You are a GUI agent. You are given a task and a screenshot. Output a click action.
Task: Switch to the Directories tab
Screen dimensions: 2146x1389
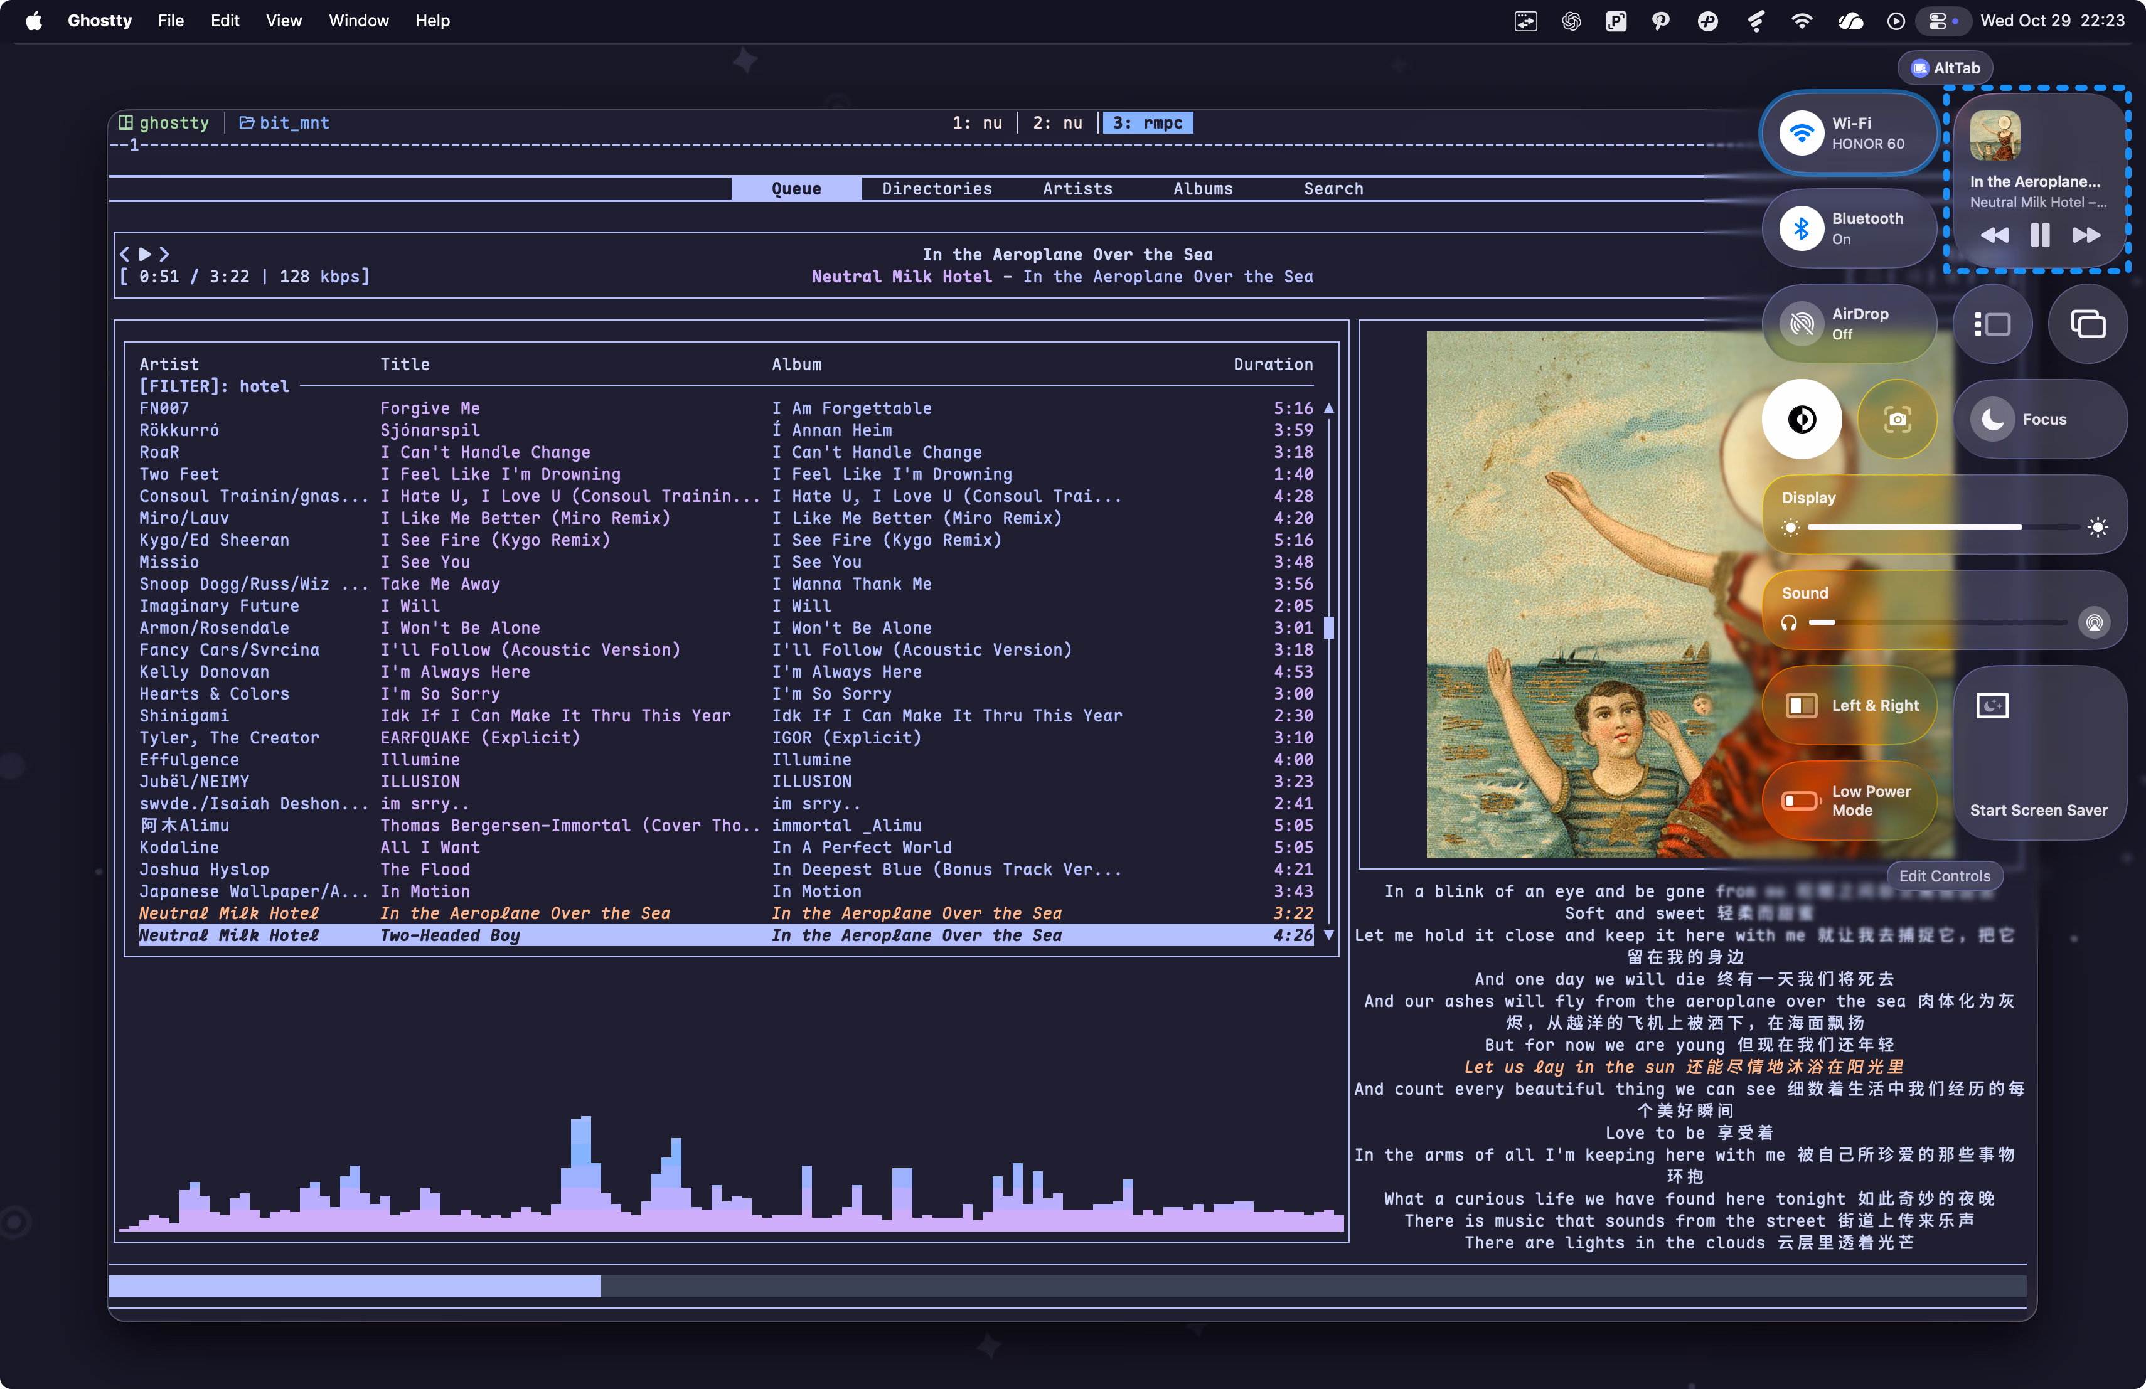937,188
